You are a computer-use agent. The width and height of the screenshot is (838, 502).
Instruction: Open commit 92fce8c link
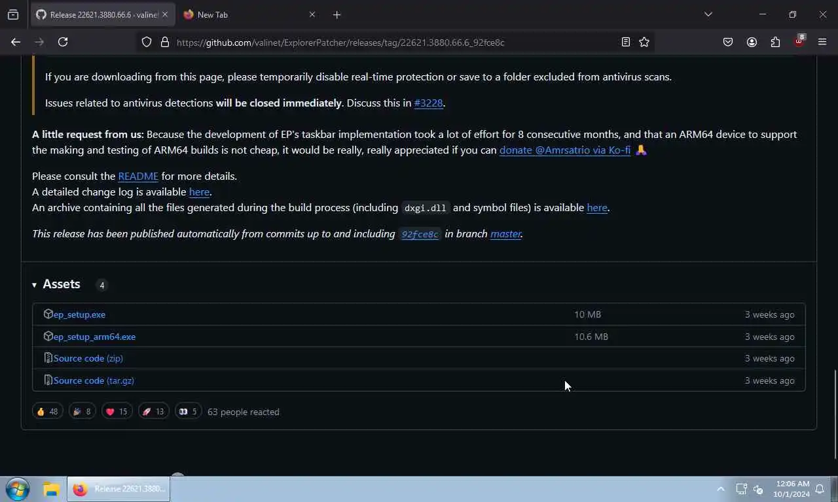click(420, 234)
